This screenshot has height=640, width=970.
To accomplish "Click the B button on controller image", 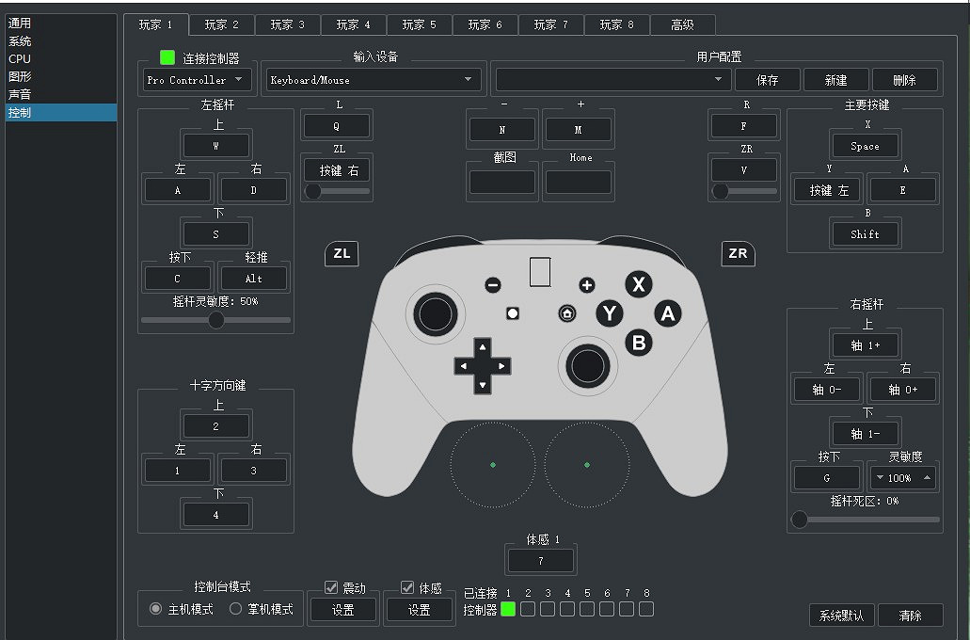I will coord(640,343).
